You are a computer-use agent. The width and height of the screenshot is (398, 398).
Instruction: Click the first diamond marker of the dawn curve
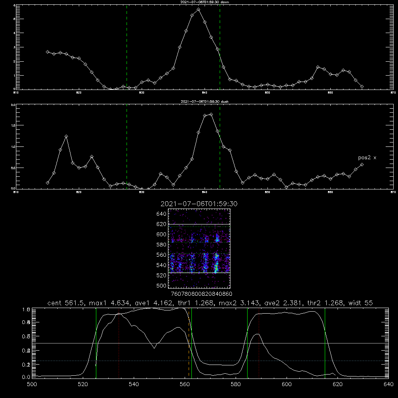click(x=47, y=52)
